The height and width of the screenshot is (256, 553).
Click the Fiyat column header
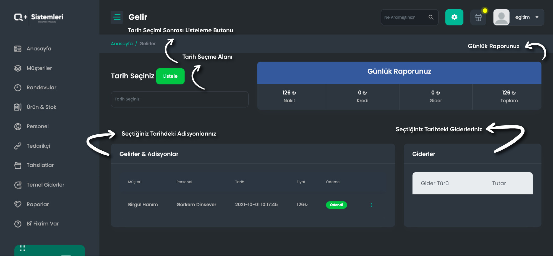(301, 182)
